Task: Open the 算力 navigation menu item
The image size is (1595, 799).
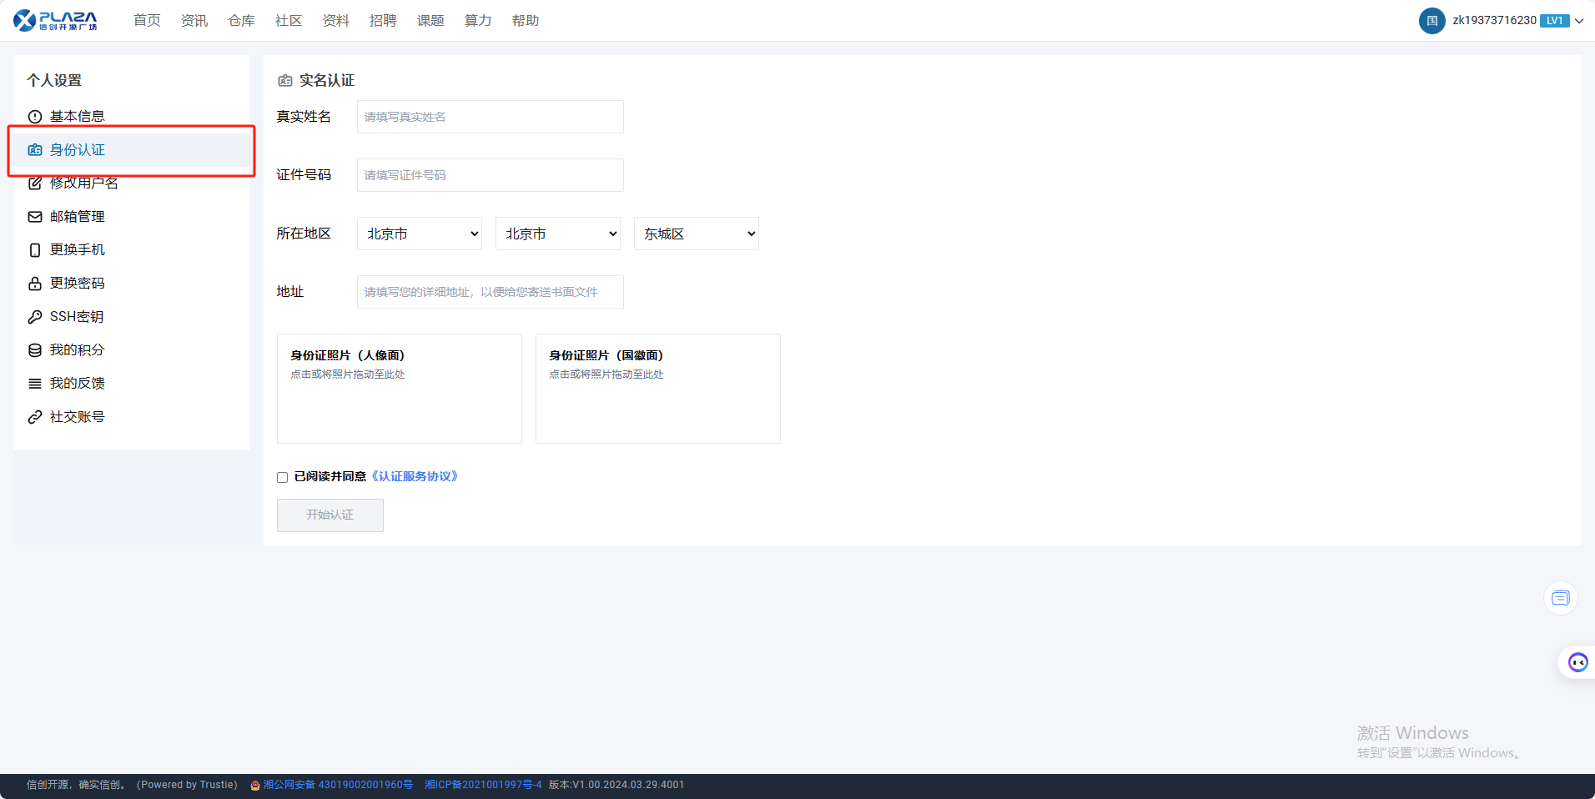Action: coord(477,21)
